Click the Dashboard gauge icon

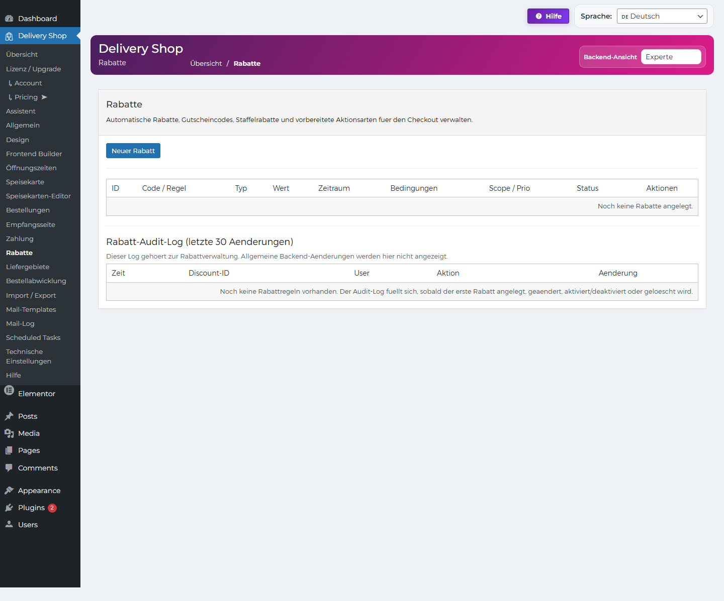coord(9,19)
